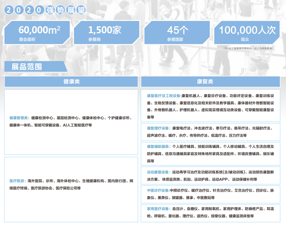This screenshot has width=286, height=226.
Task: Select the 100,000人次 visitors badge
Action: (247, 32)
